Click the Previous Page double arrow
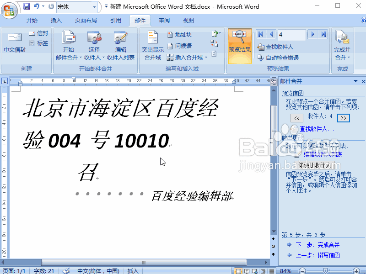Viewport: 366px width, 274px height. (273, 239)
